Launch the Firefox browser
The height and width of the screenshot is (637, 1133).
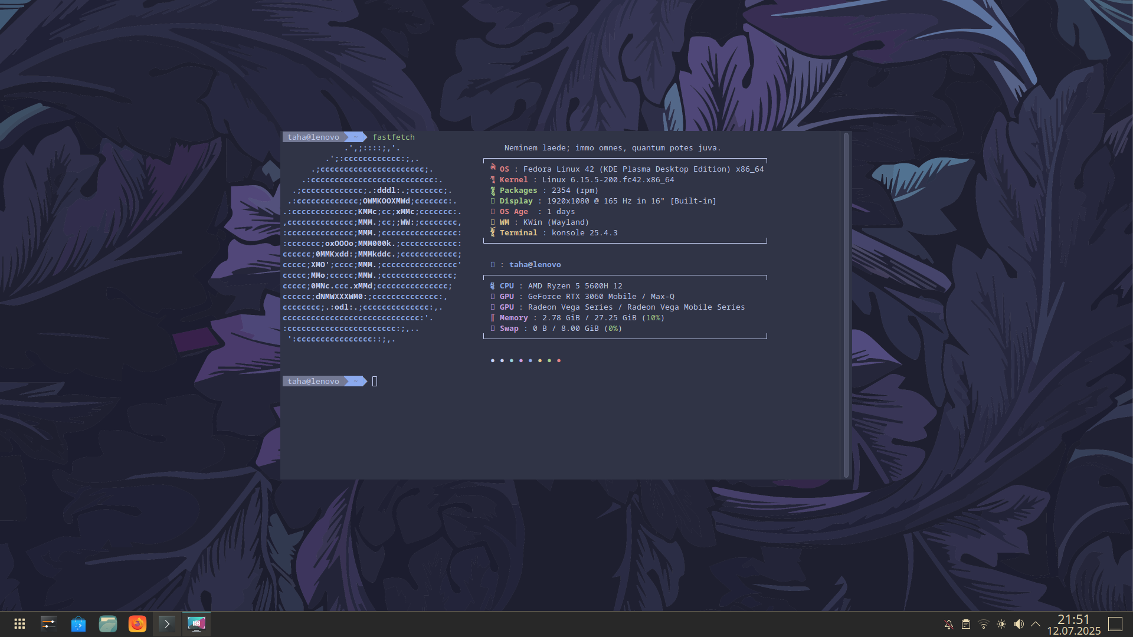click(137, 624)
